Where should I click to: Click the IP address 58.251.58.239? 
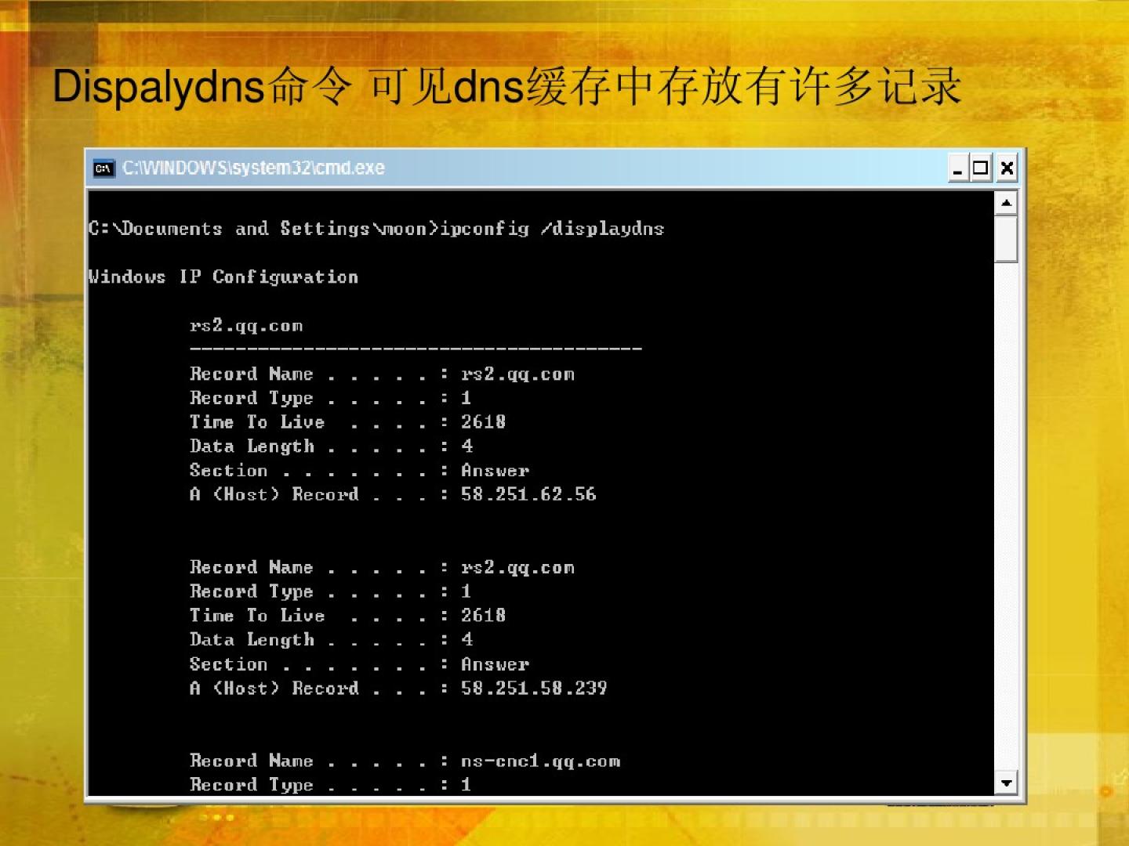click(533, 689)
